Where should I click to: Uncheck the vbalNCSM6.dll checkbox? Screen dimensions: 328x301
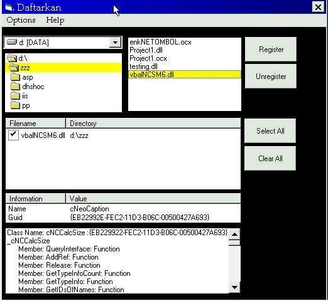coord(13,135)
